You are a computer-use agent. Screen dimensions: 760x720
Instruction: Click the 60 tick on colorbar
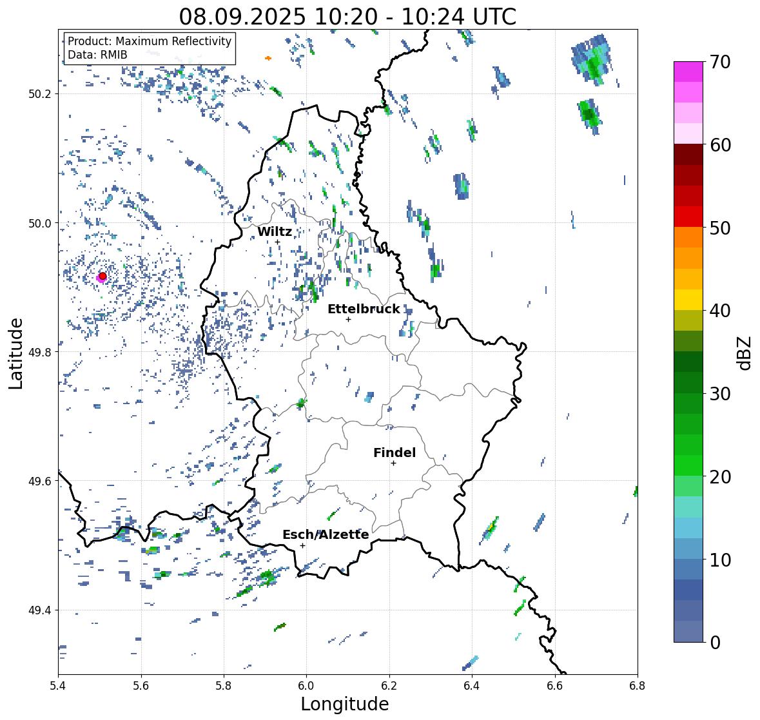pyautogui.click(x=720, y=145)
